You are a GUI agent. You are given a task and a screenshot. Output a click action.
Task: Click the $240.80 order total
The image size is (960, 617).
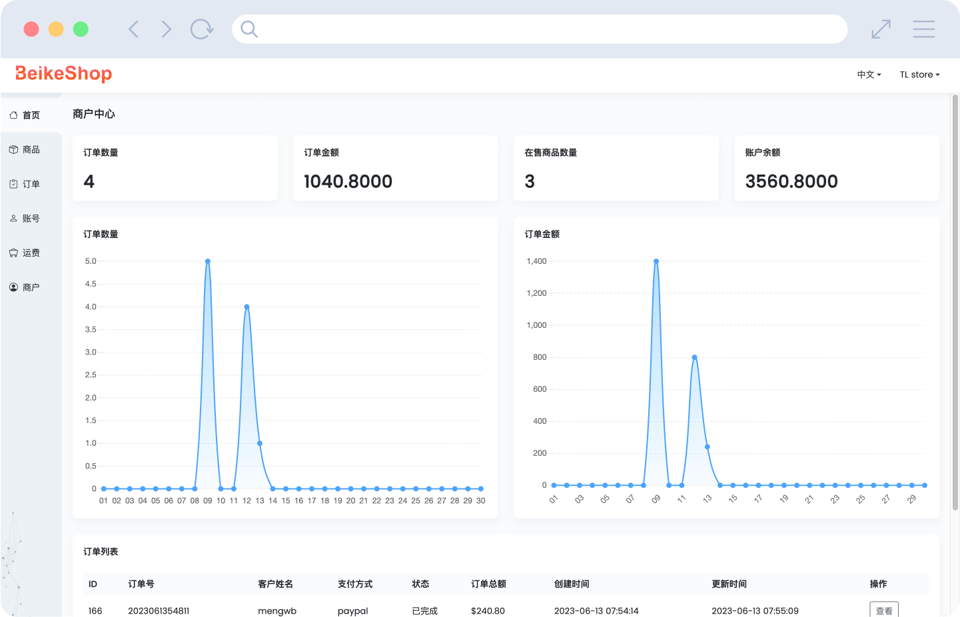pos(488,611)
